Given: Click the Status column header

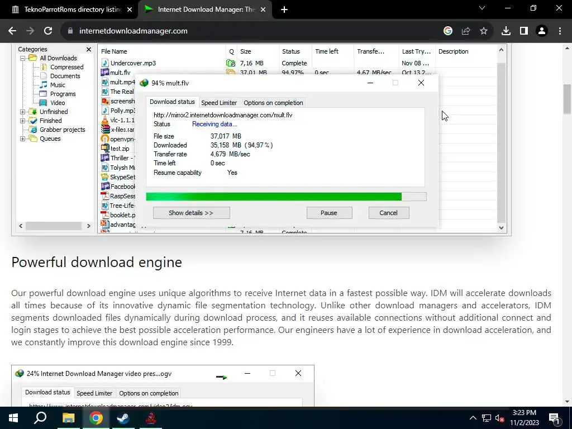Looking at the screenshot, I should (295, 51).
